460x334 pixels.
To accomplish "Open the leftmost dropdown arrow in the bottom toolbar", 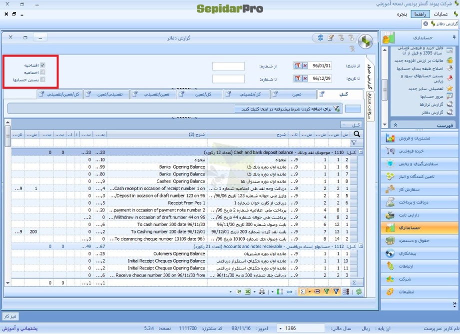I will pyautogui.click(x=230, y=291).
